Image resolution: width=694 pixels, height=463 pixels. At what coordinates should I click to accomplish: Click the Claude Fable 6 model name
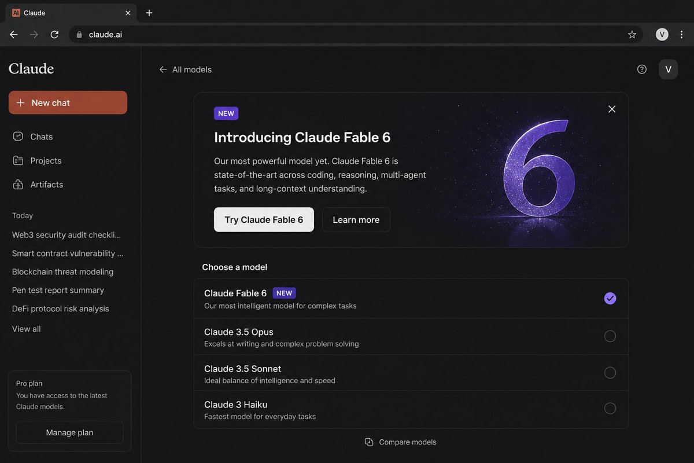(235, 293)
